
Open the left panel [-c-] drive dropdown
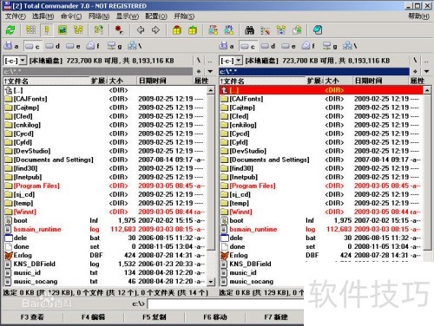pyautogui.click(x=23, y=61)
